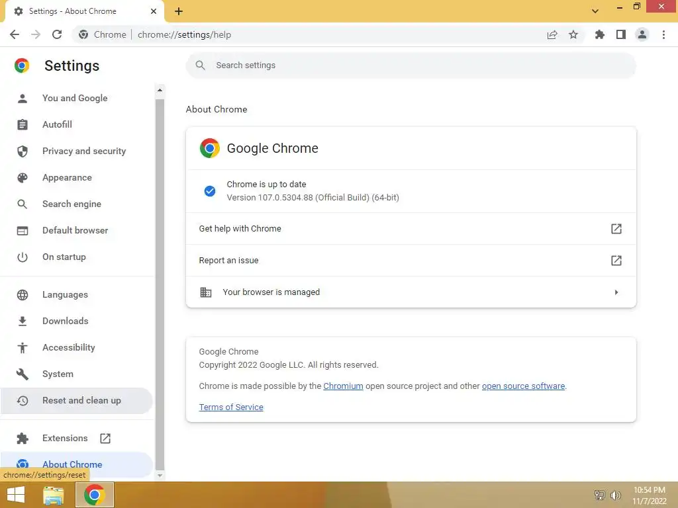Open the Chrome three-dot menu
Screen dimensions: 678x508
pyautogui.click(x=663, y=34)
